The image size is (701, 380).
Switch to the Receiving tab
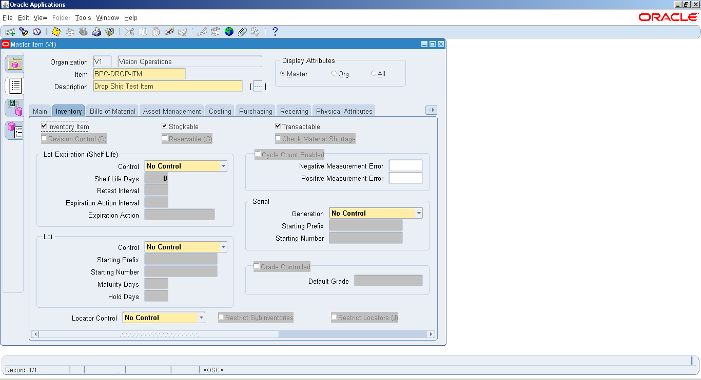coord(294,111)
